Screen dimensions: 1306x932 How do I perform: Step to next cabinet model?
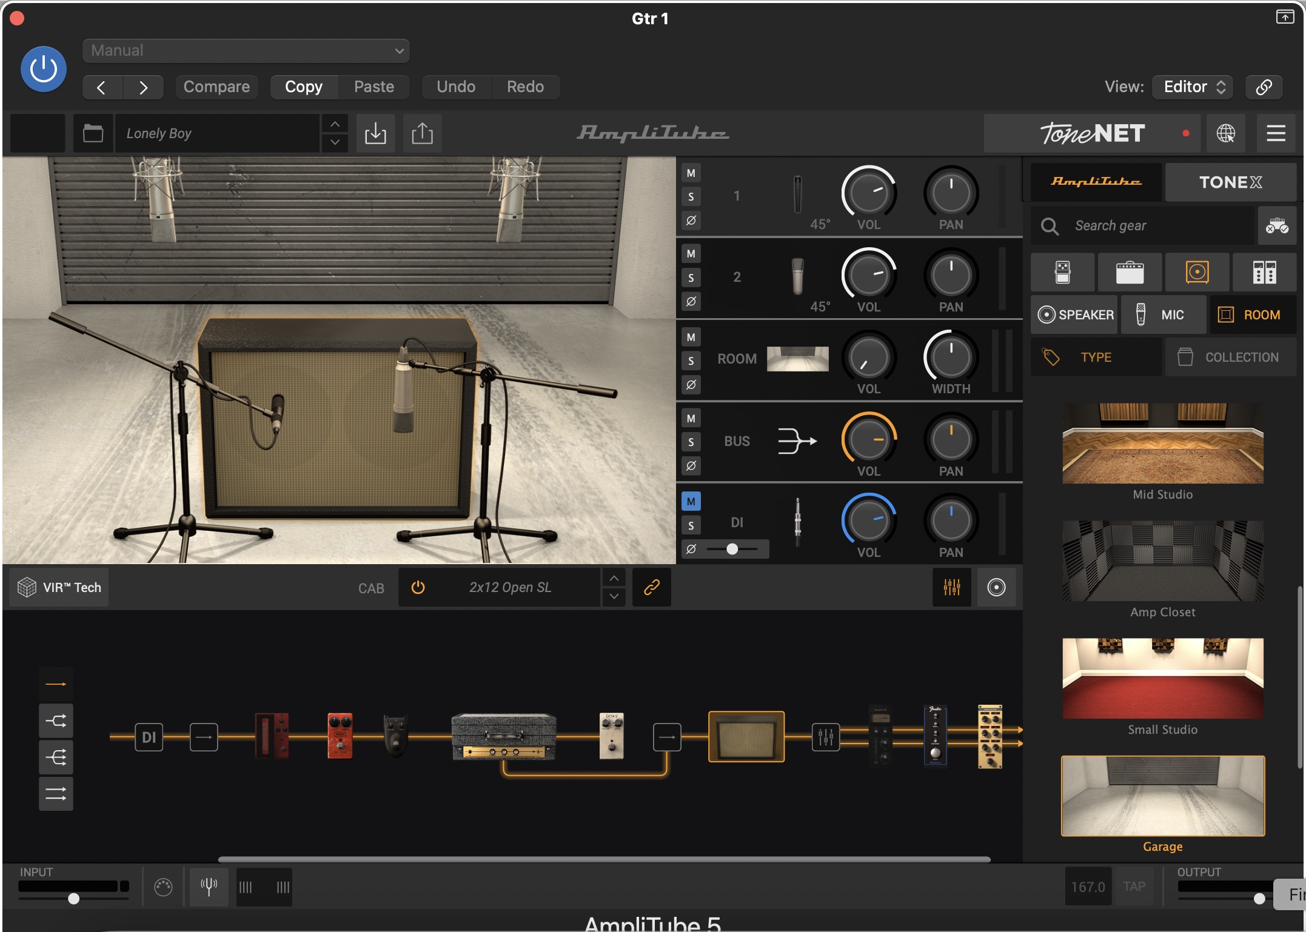pos(614,596)
